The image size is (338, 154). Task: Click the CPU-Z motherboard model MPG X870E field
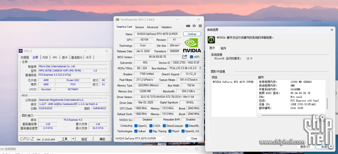click(60, 70)
